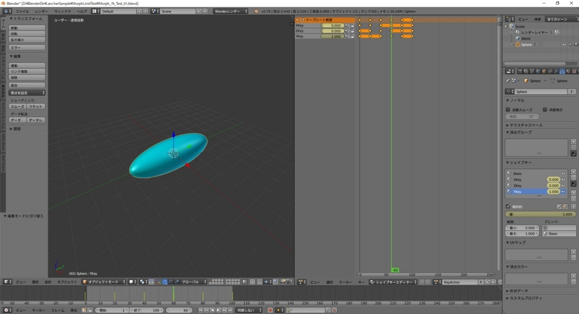Open the texture checker tab icon

(x=574, y=71)
